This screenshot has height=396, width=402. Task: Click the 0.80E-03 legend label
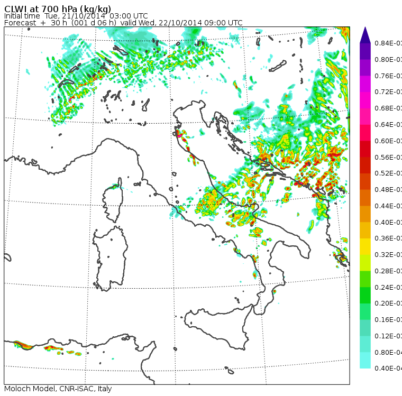coord(388,59)
